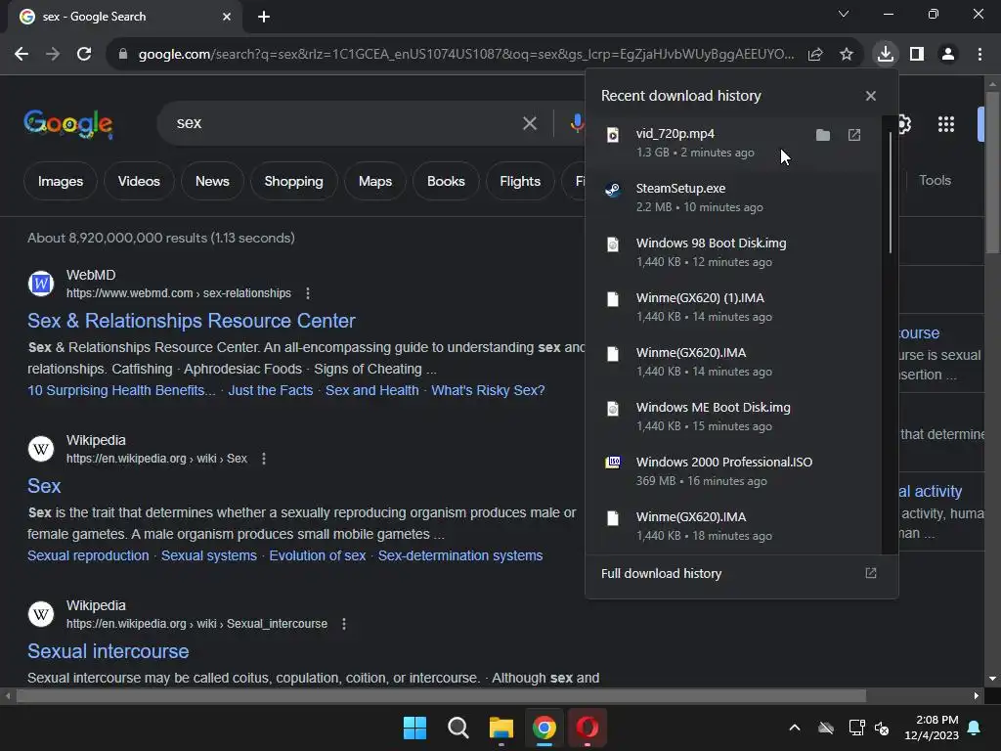Screen dimensions: 1001x751
Task: Go back to previous page
Action: [x=22, y=54]
